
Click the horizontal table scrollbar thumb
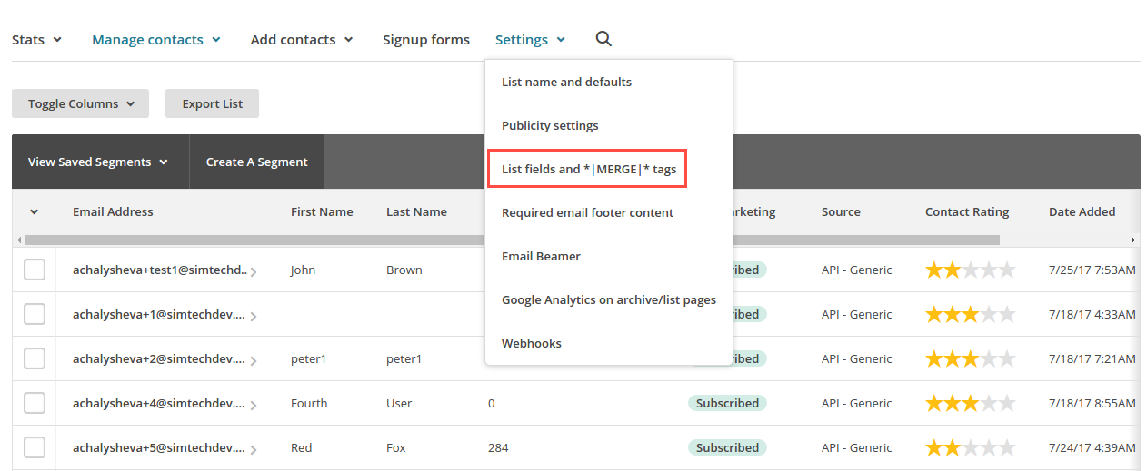(x=513, y=240)
